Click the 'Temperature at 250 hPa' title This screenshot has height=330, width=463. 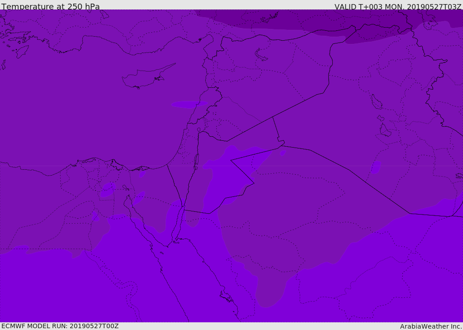click(x=51, y=6)
